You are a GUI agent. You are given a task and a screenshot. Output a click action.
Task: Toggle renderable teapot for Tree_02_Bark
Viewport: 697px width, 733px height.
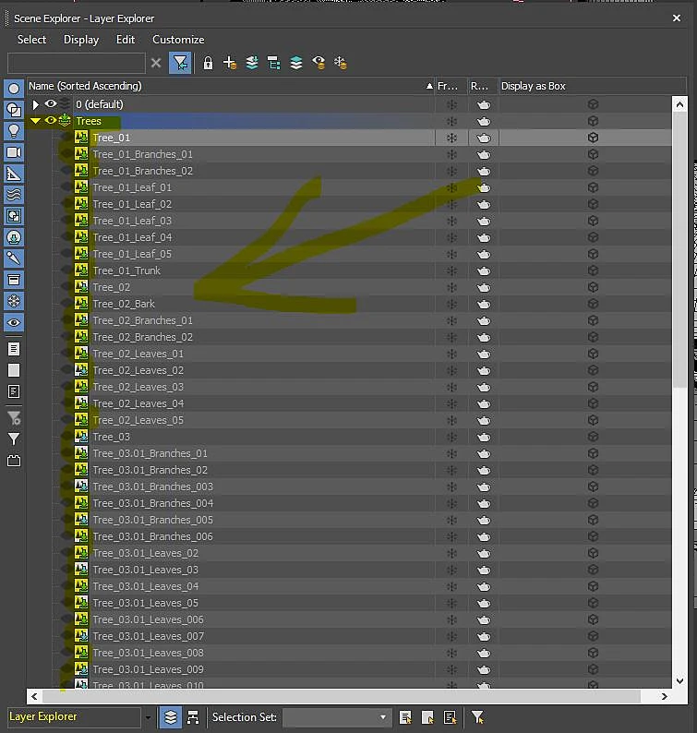484,304
